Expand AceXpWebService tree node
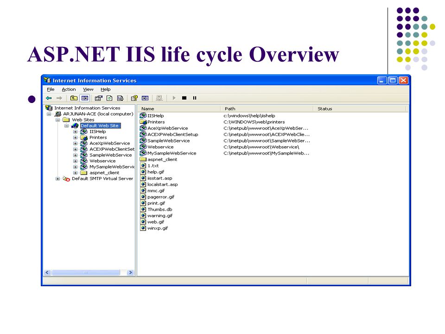 [75, 143]
